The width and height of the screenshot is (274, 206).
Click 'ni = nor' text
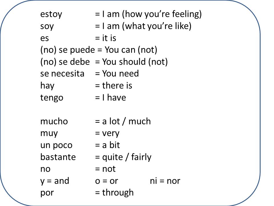(165, 181)
